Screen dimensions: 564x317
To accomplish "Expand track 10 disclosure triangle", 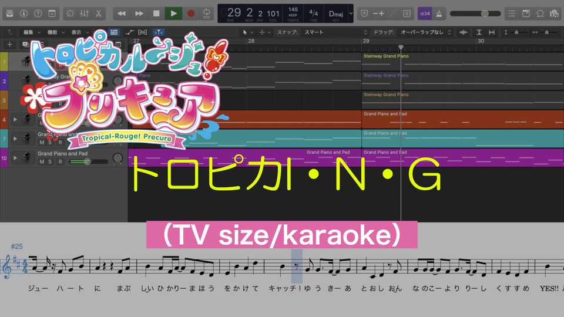I will 15,158.
